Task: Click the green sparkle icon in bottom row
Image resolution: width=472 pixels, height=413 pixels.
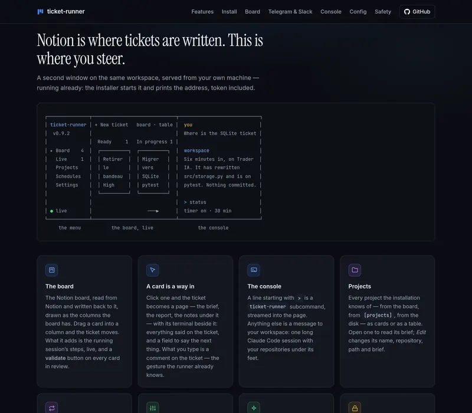Action: click(254, 408)
